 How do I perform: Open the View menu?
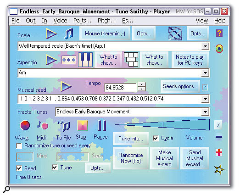[x=202, y=21]
